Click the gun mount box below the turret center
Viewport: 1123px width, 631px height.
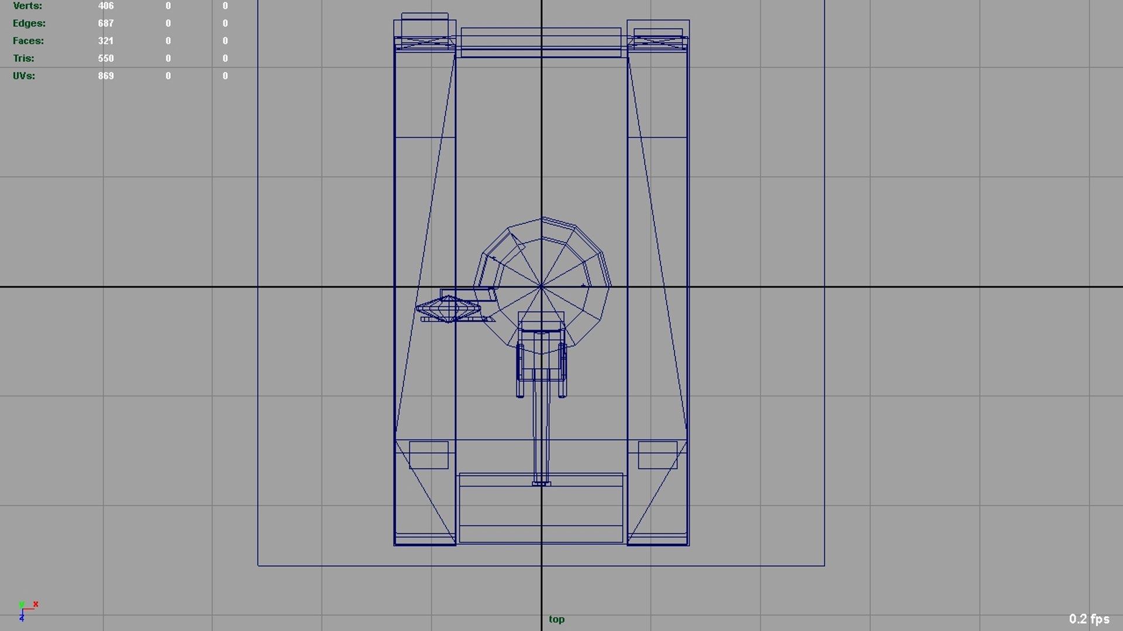click(x=541, y=321)
